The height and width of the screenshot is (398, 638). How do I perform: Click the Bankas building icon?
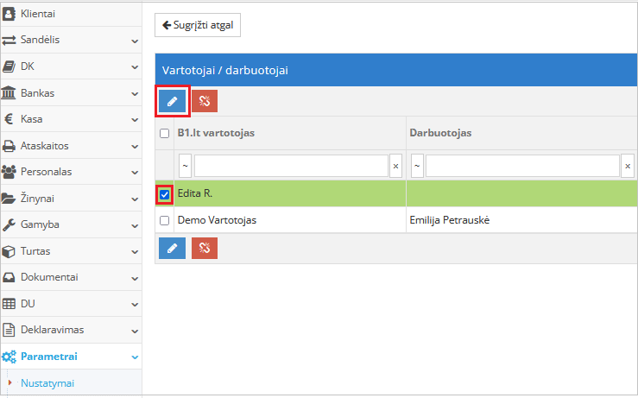point(9,92)
